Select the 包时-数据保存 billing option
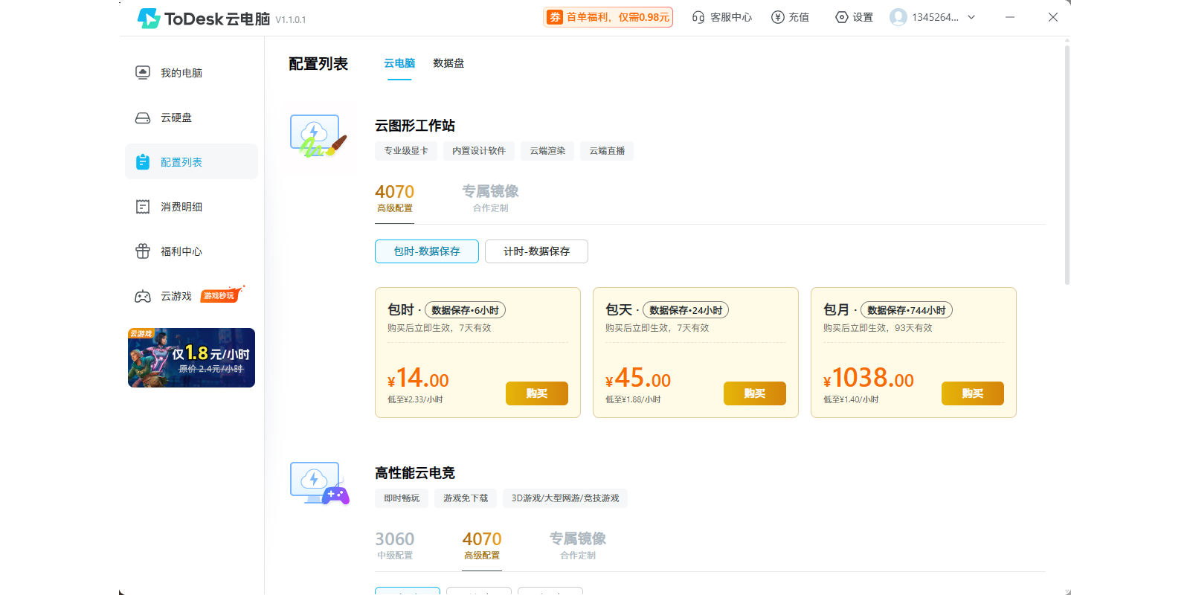Screen dimensions: 1190x595 tap(427, 251)
